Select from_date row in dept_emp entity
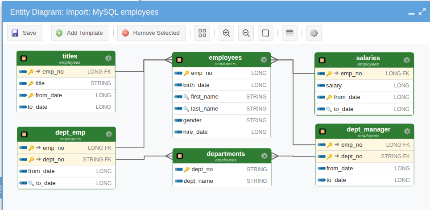Screen dimensions: 430x210 point(66,171)
